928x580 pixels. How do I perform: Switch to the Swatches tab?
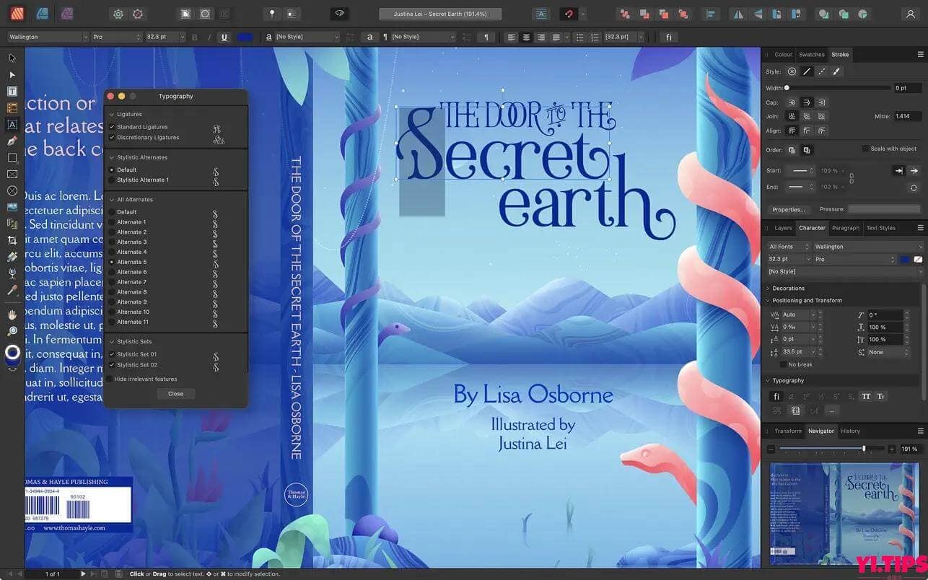pyautogui.click(x=811, y=54)
